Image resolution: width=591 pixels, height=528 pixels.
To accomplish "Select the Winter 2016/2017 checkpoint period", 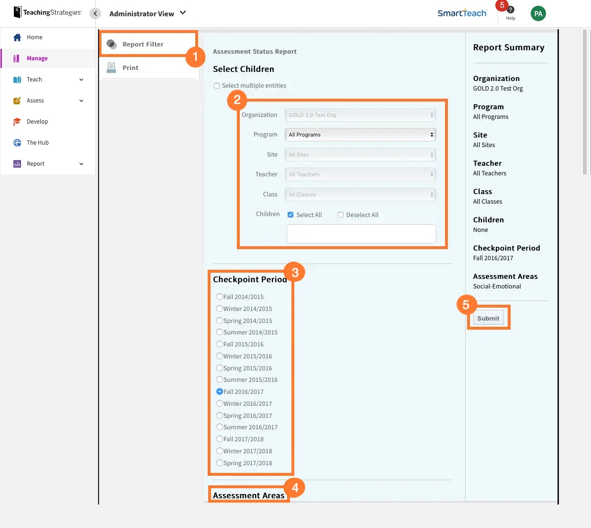I will tap(219, 403).
